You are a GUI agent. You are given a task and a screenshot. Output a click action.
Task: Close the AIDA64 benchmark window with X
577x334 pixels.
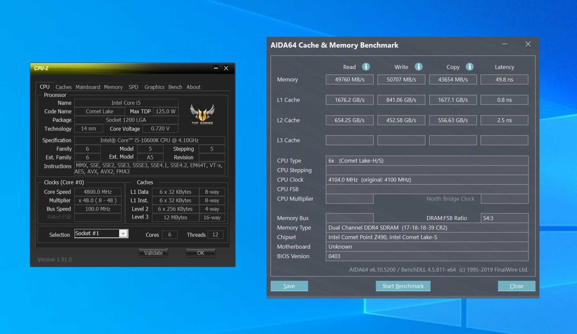(528, 44)
